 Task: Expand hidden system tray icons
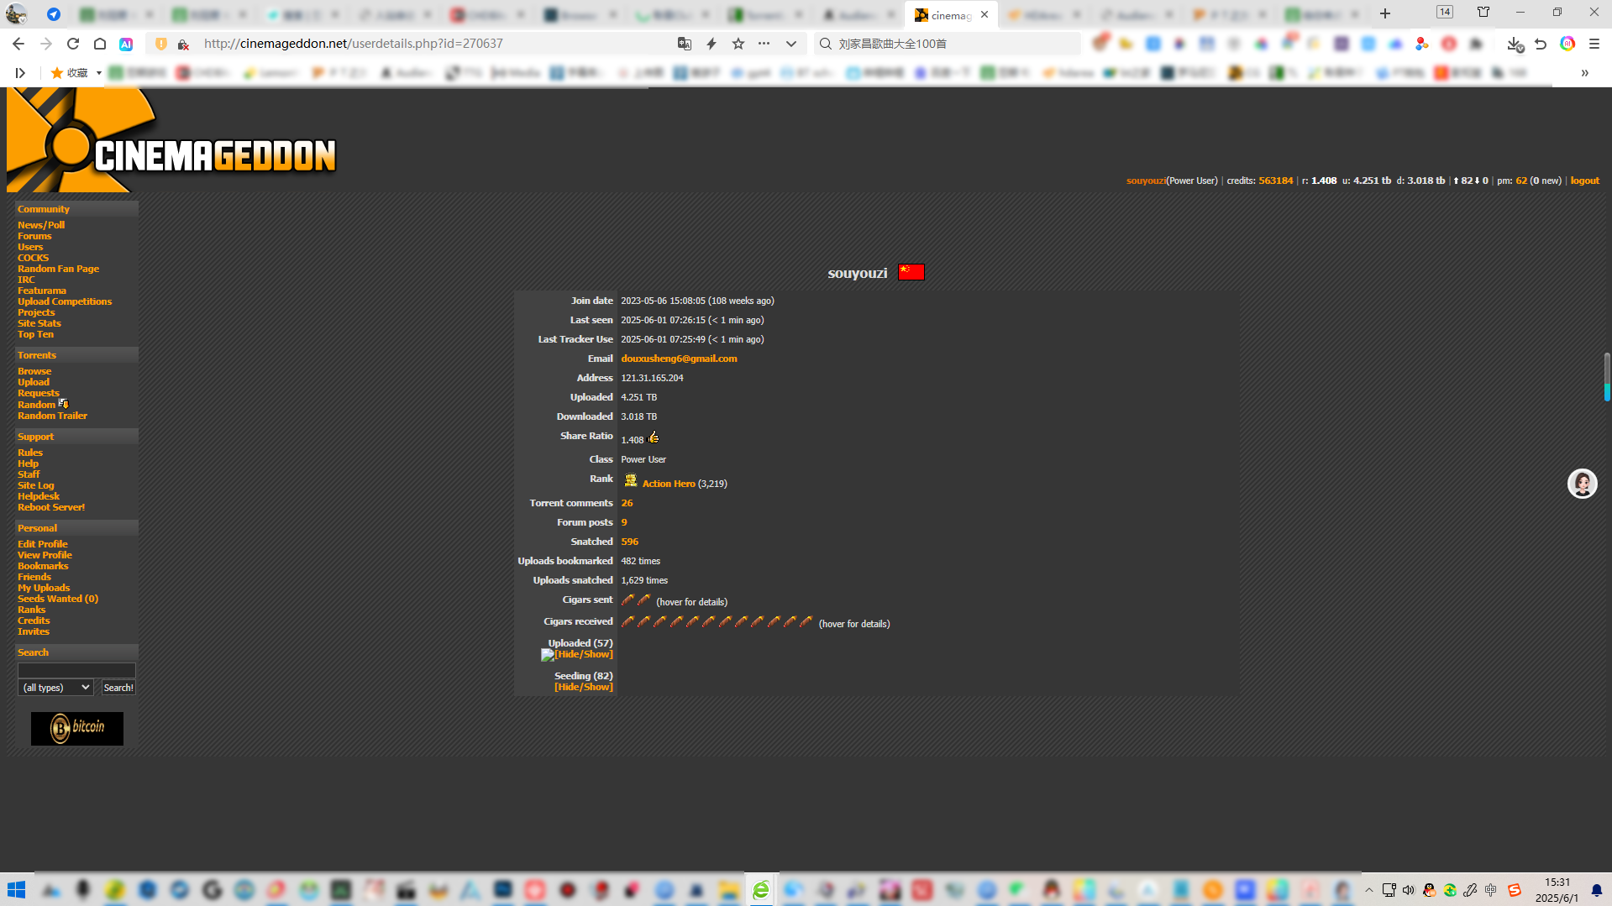pos(1369,890)
